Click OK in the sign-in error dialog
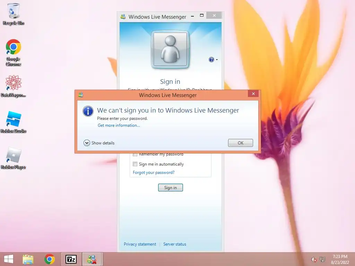 [241, 143]
